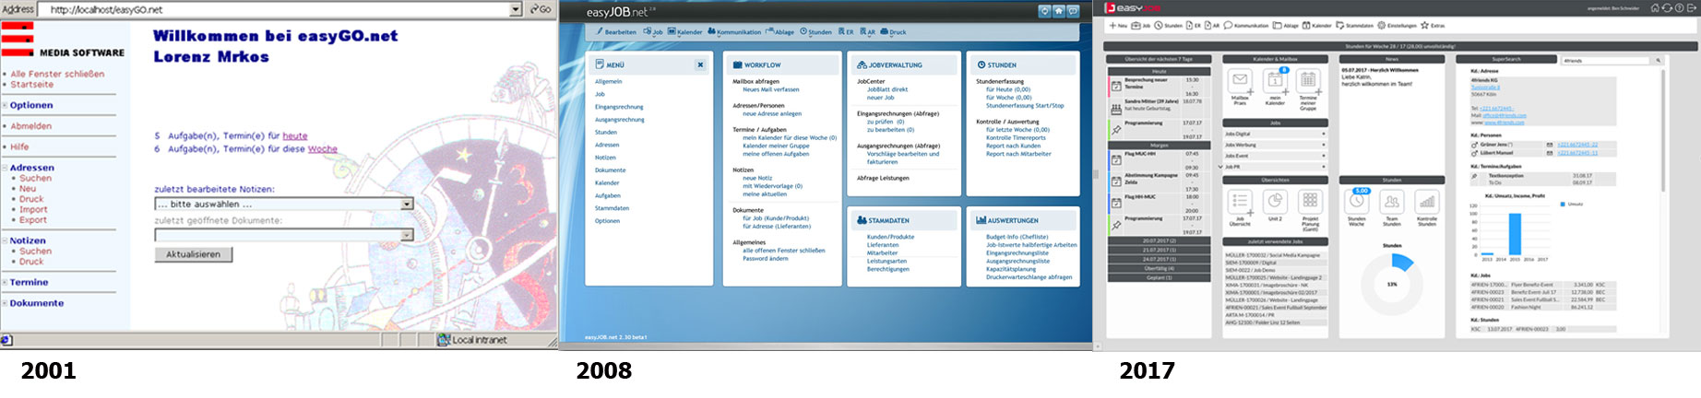Open 'Job Übersicht' list icon

point(1240,202)
